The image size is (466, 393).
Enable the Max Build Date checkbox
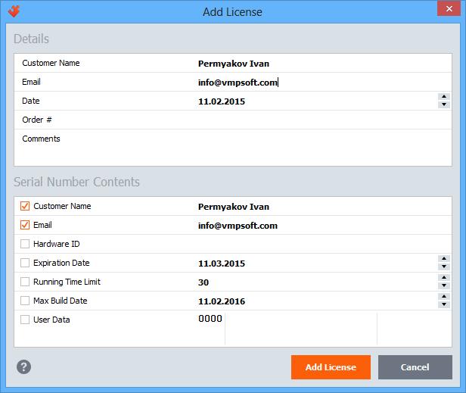click(x=25, y=301)
